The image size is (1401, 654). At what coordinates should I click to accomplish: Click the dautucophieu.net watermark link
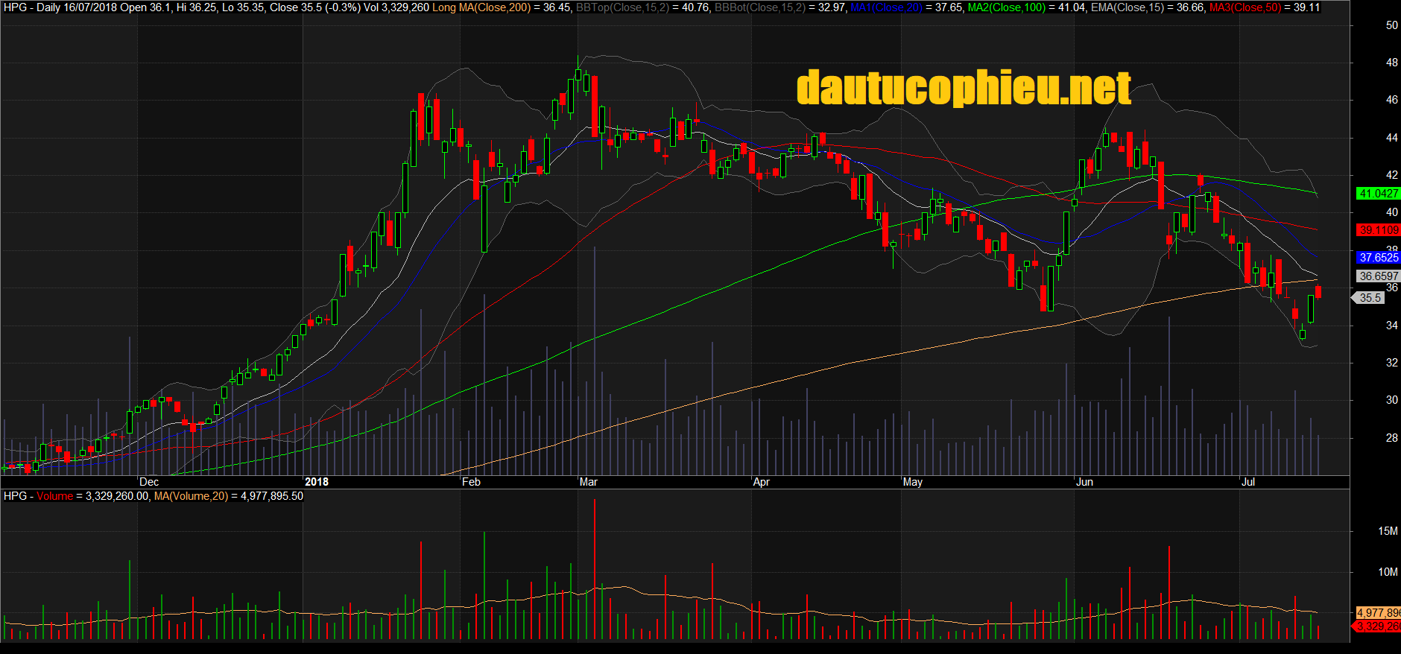[x=963, y=89]
